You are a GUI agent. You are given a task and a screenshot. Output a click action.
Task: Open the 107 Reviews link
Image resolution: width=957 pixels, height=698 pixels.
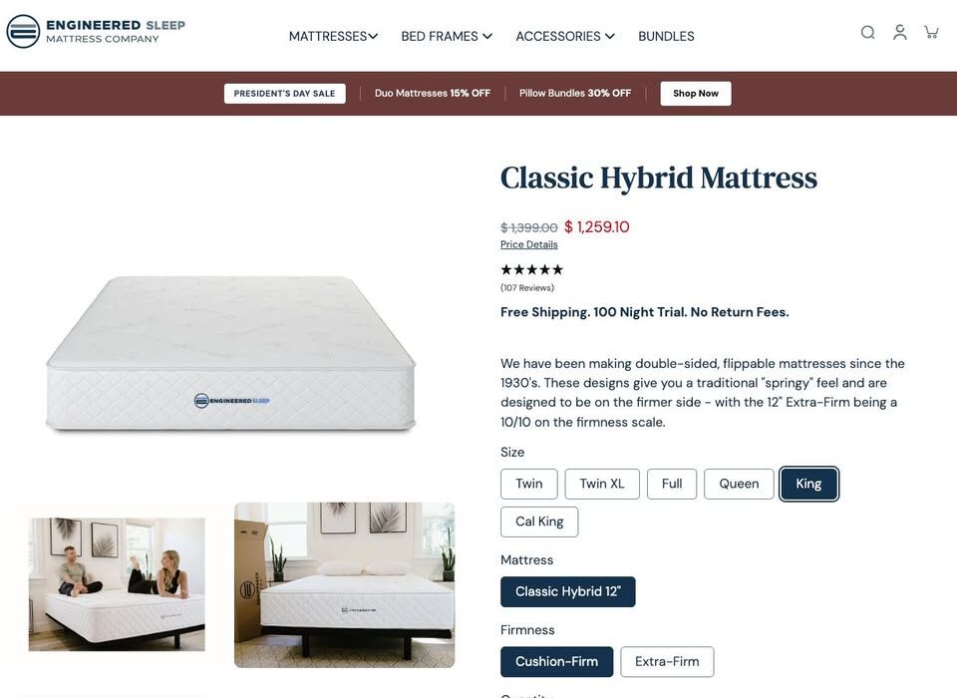point(527,287)
